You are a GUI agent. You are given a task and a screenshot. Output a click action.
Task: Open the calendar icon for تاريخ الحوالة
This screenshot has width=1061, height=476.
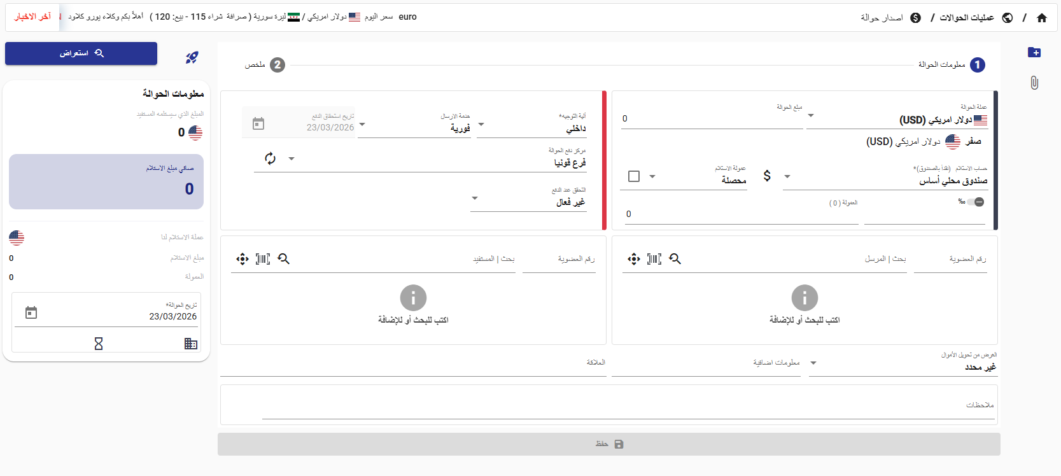(x=31, y=312)
